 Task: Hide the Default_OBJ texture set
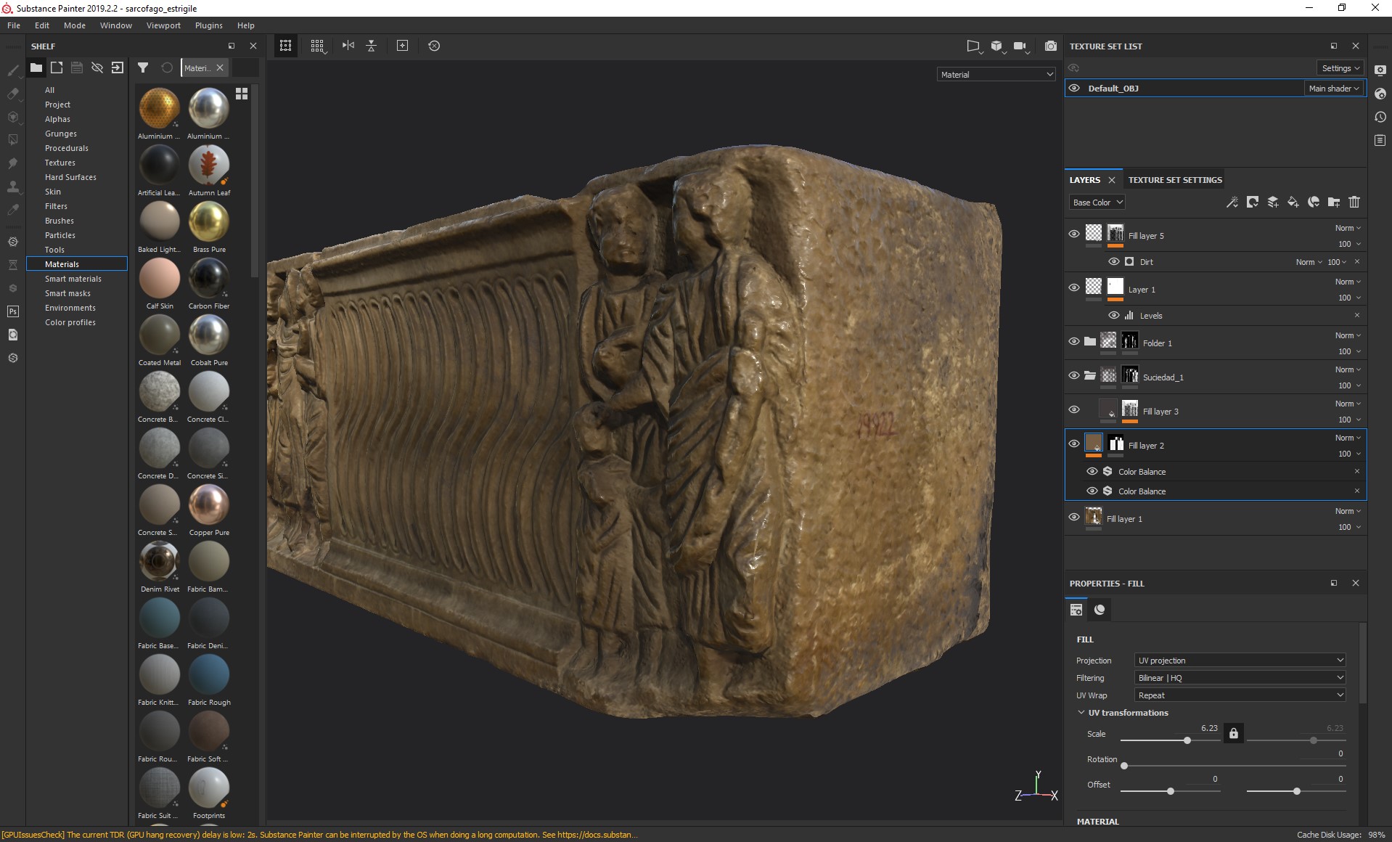[x=1074, y=89]
